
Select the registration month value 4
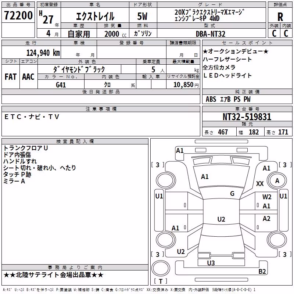(x=49, y=33)
